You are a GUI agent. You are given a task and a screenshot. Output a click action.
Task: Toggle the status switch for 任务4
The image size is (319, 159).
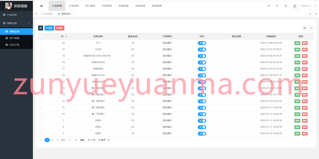tap(202, 121)
